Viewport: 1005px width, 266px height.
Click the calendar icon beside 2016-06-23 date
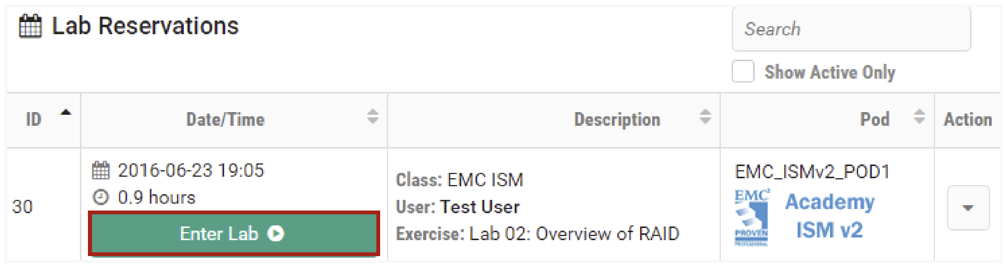101,171
